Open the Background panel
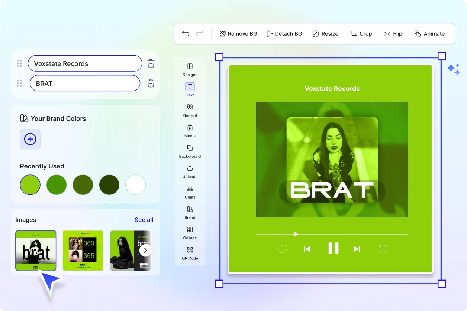Image resolution: width=467 pixels, height=311 pixels. pos(190,151)
